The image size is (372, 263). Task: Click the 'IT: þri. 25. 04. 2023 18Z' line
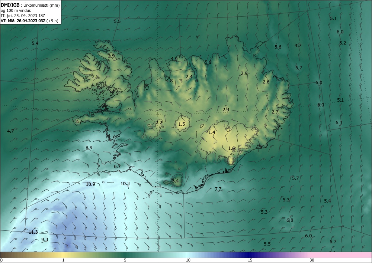pyautogui.click(x=23, y=16)
